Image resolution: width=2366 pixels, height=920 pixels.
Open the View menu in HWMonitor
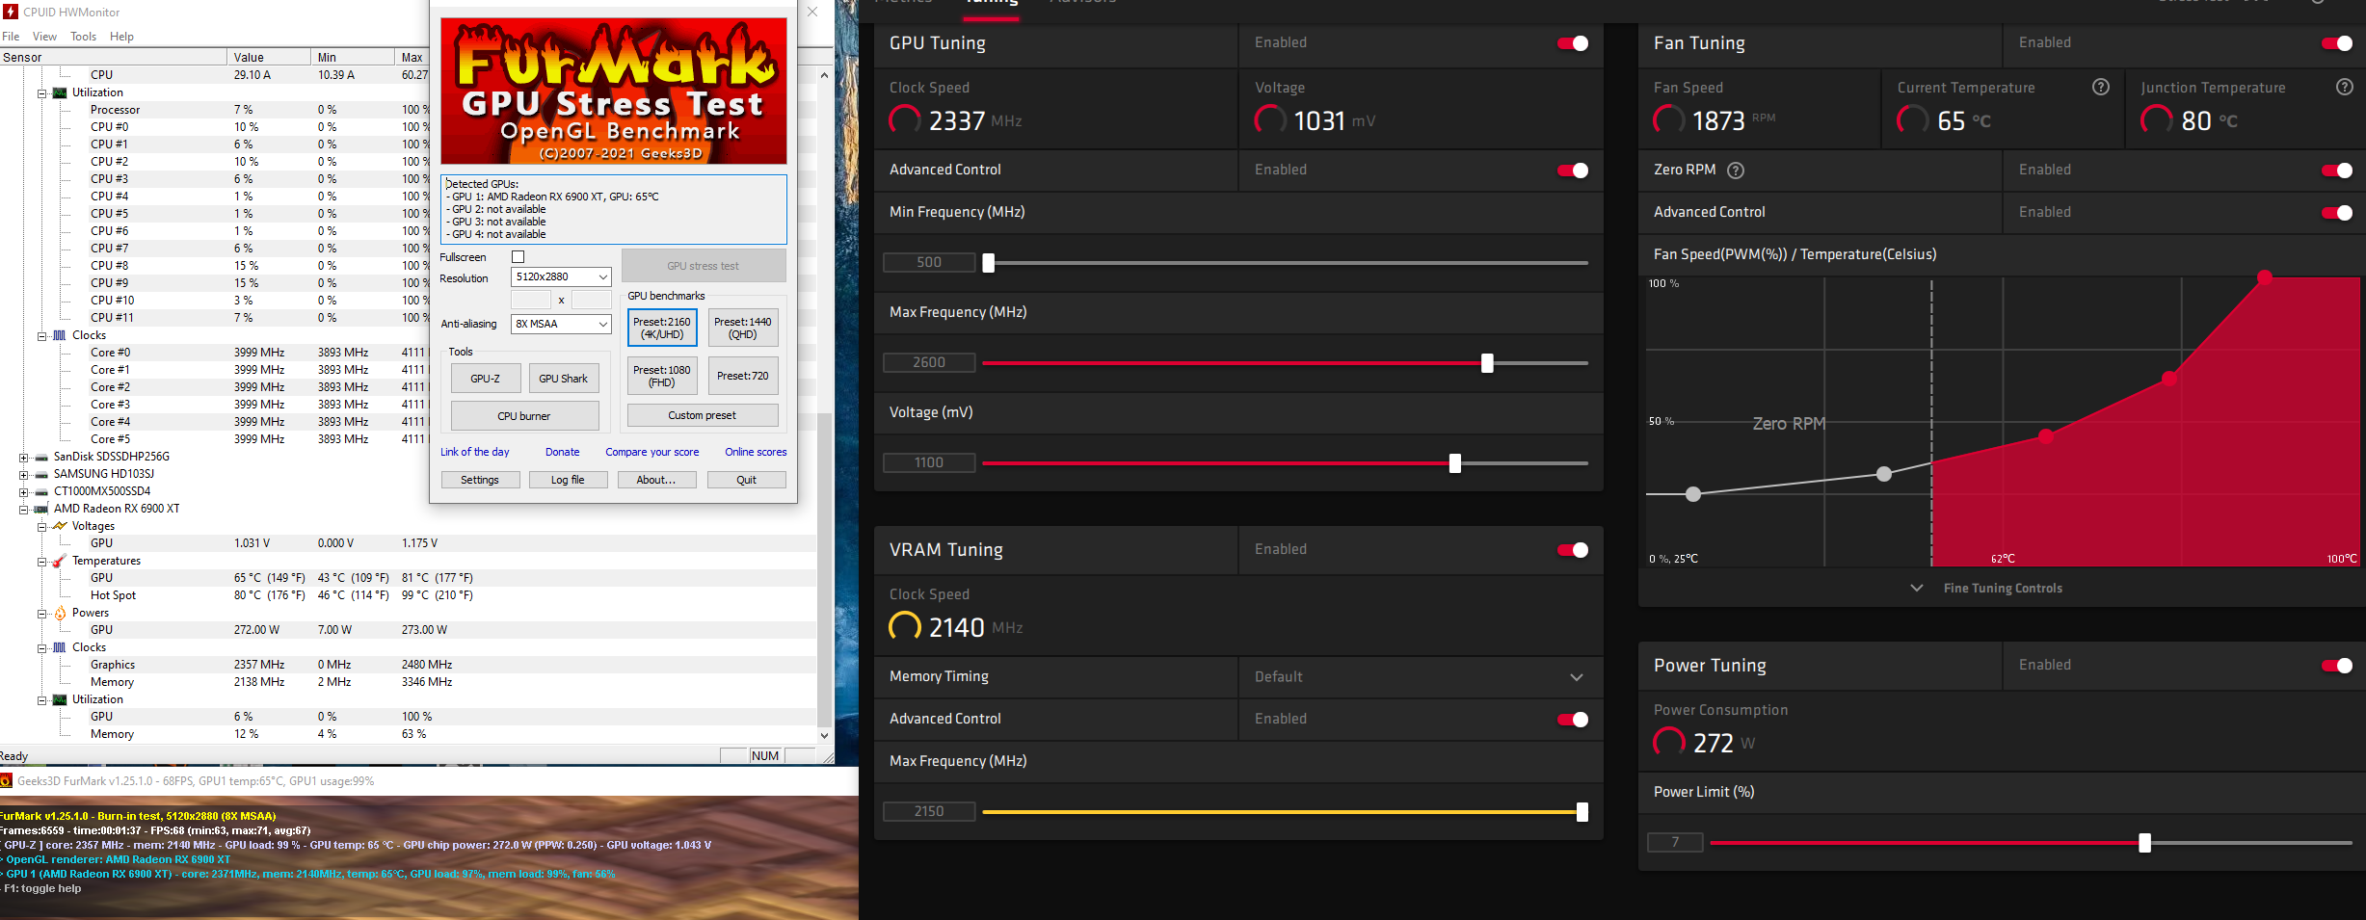44,37
